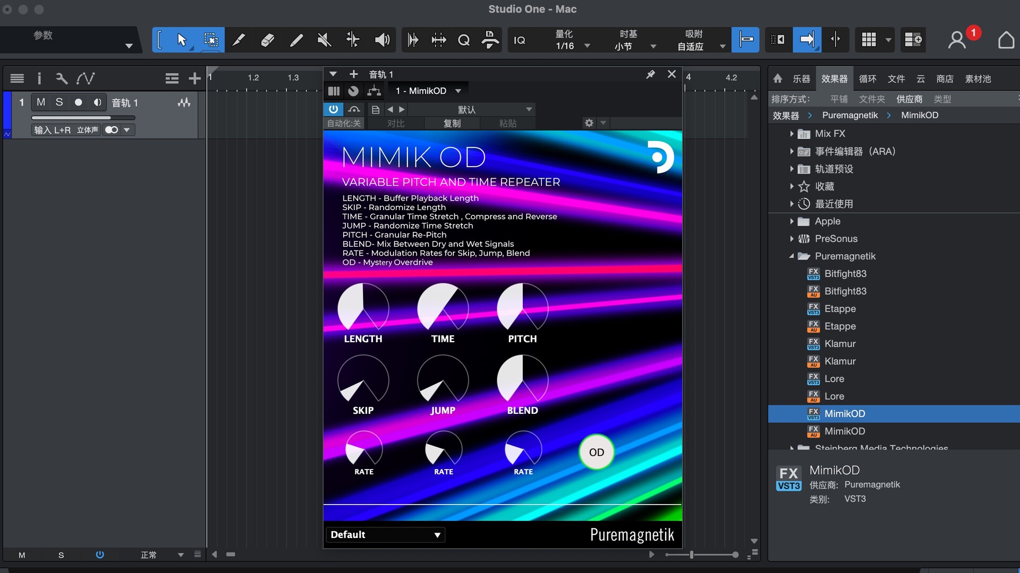This screenshot has height=573, width=1020.
Task: Switch to the 云 browser tab
Action: pyautogui.click(x=921, y=79)
